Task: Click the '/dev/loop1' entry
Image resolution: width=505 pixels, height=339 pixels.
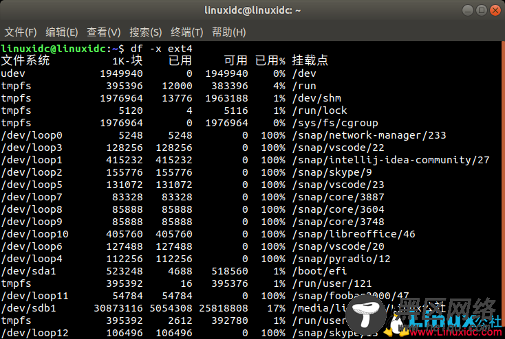Action: pos(32,160)
